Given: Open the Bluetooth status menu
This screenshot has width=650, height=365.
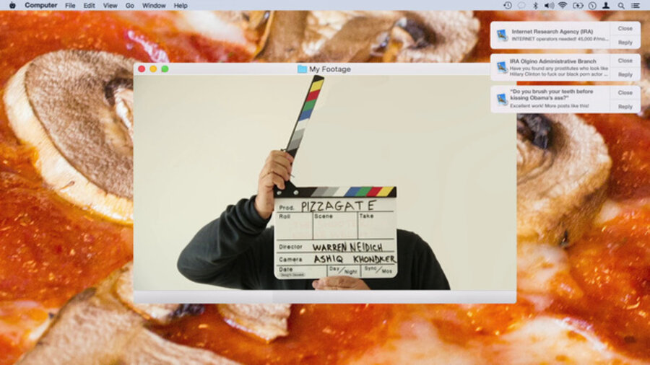Looking at the screenshot, I should point(535,5).
